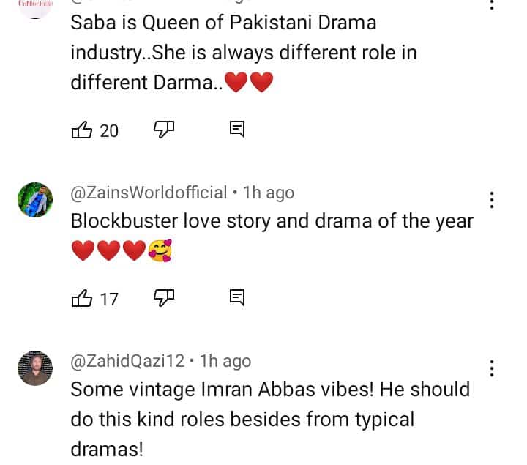
Task: Visit the @ZainsWorldofficial channel via username
Action: coord(149,193)
